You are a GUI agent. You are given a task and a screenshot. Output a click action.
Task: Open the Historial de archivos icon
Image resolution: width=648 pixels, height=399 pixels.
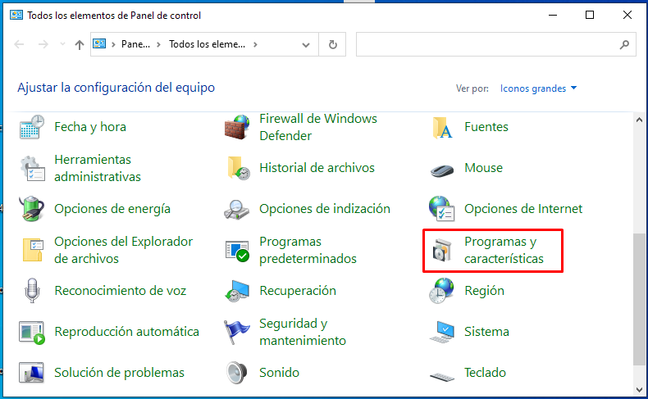click(x=238, y=168)
